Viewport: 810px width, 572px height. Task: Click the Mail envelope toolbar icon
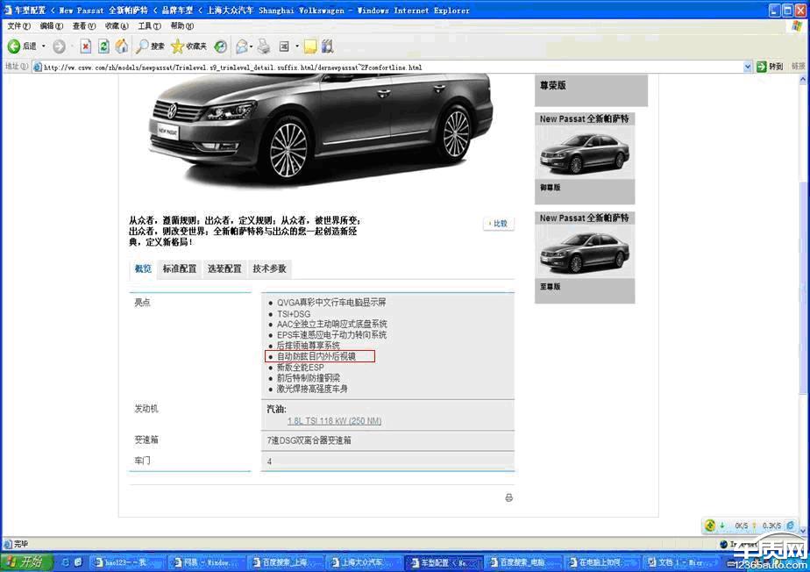241,46
